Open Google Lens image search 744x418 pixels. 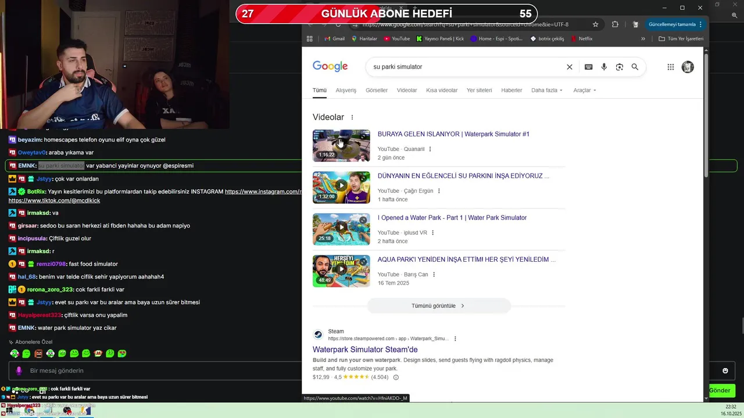(619, 67)
